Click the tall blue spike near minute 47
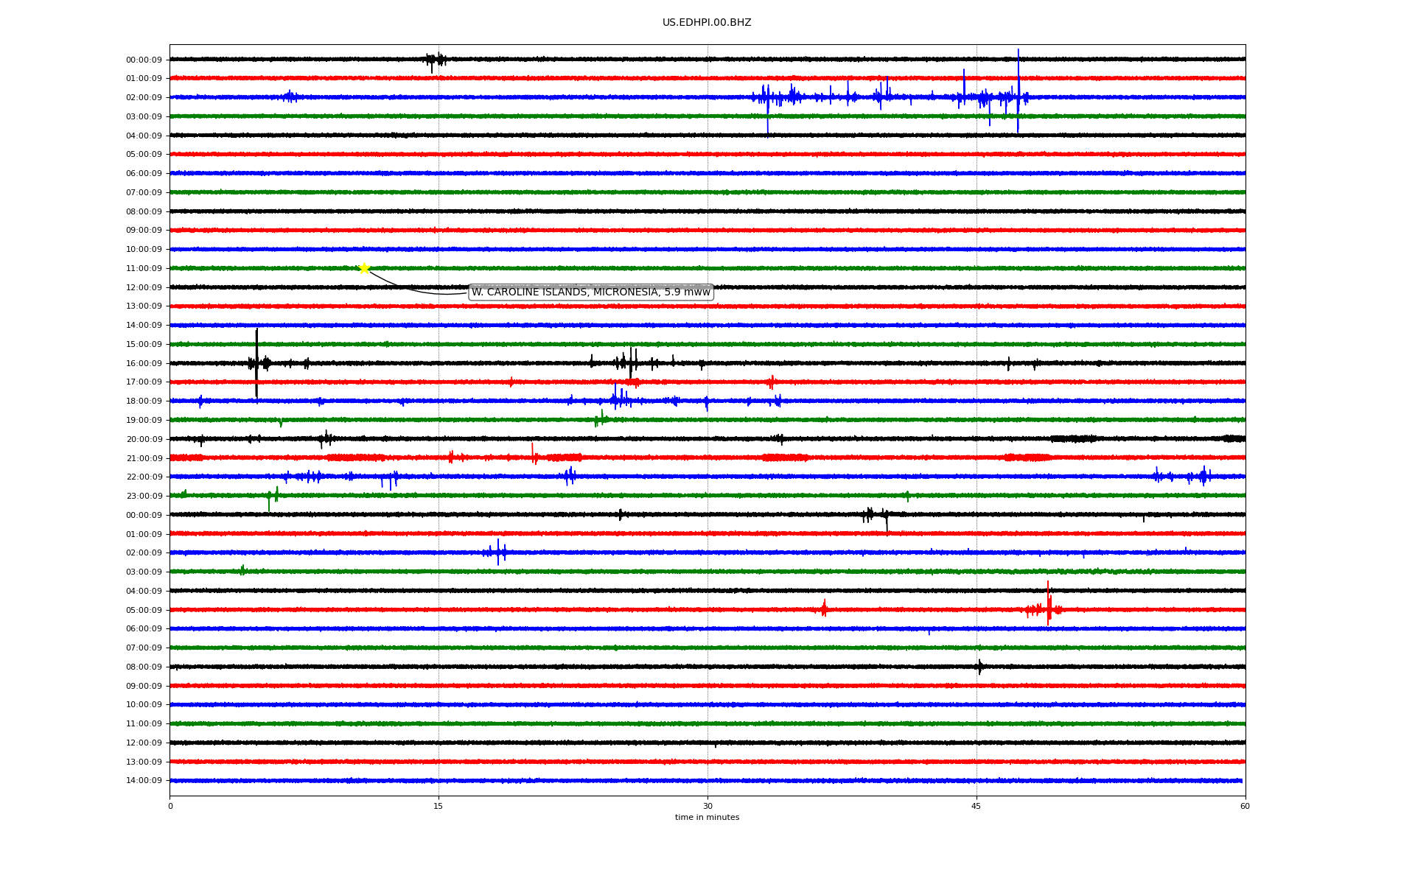 click(1018, 88)
